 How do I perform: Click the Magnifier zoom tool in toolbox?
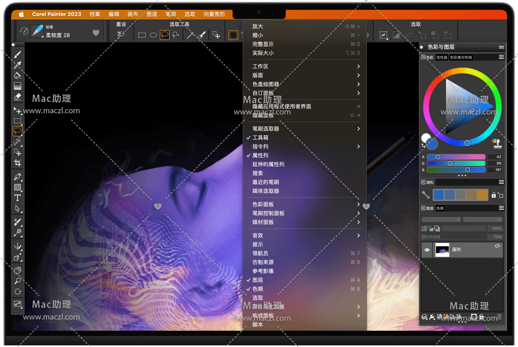tap(17, 281)
